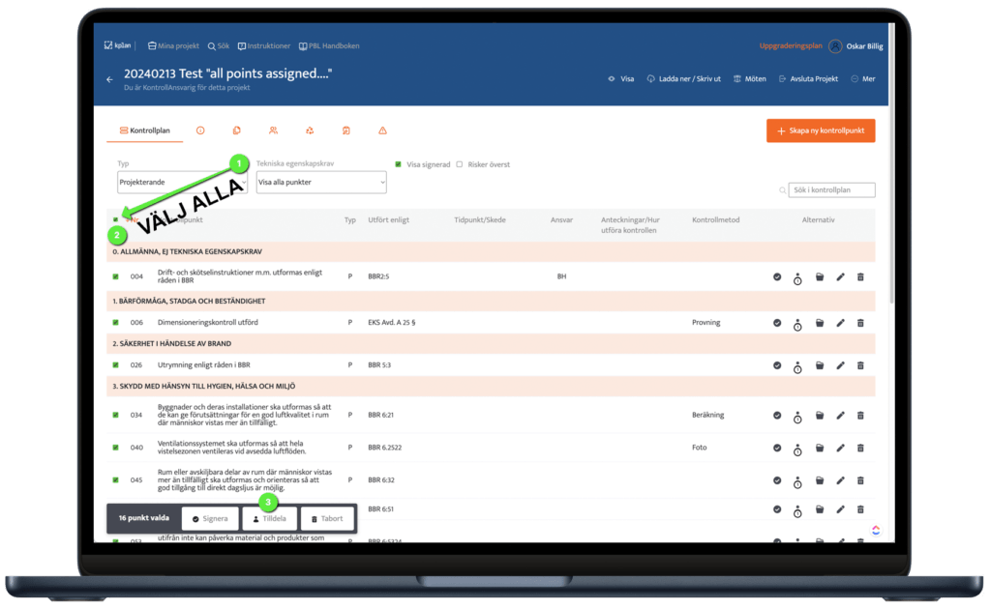Open the people tab icon
Screen dimensions: 991x609
pyautogui.click(x=273, y=130)
